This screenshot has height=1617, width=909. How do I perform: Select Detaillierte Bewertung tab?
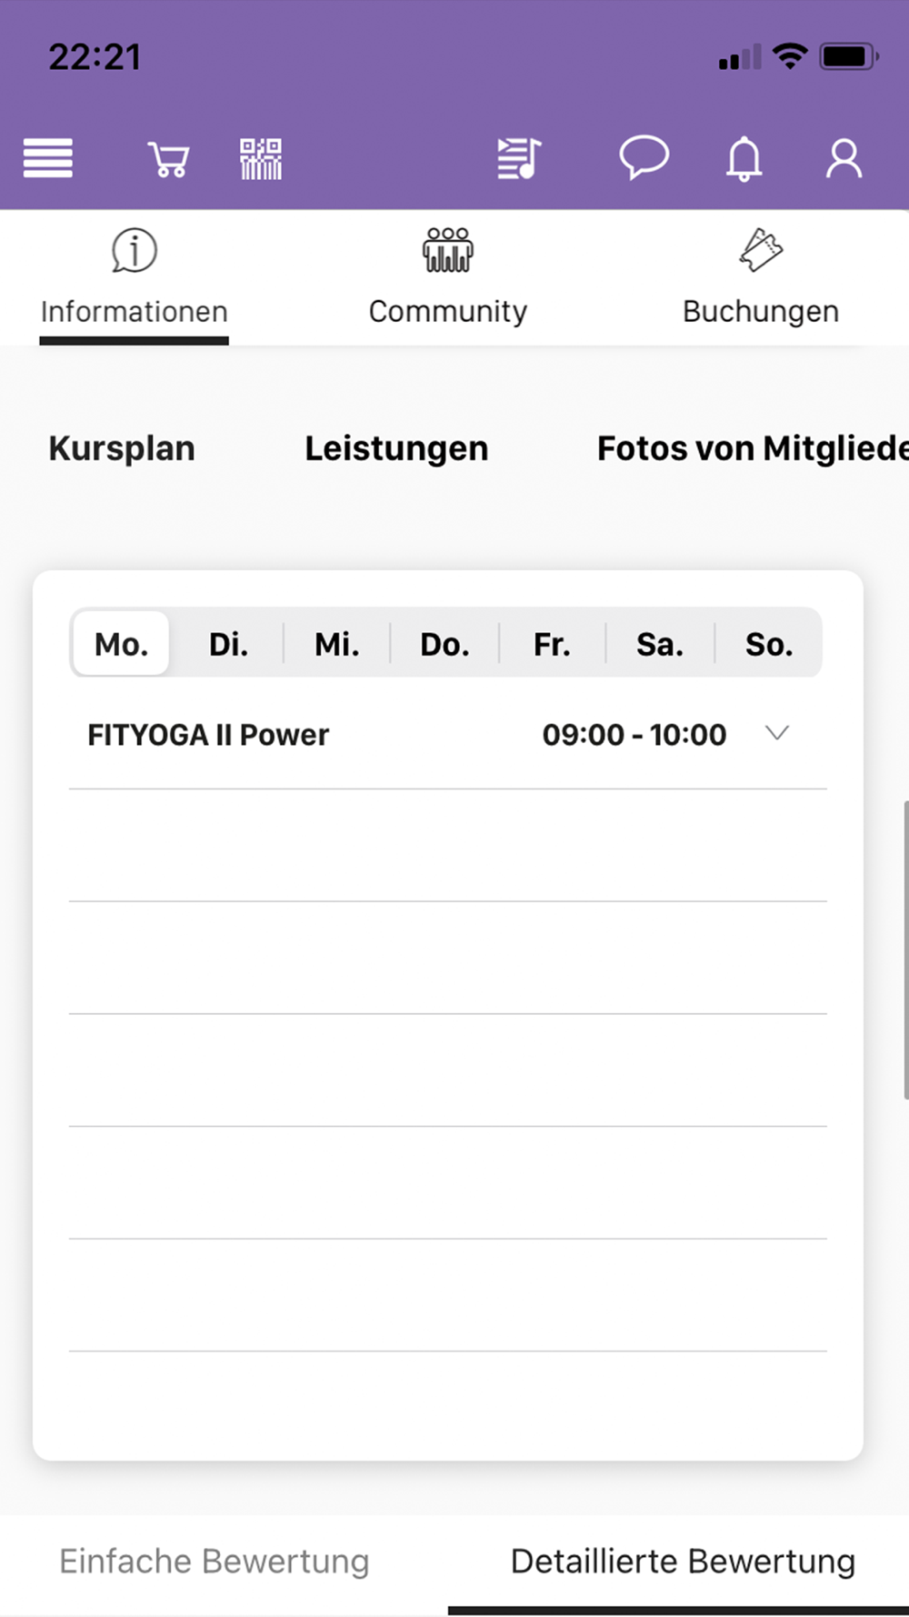[x=683, y=1561]
